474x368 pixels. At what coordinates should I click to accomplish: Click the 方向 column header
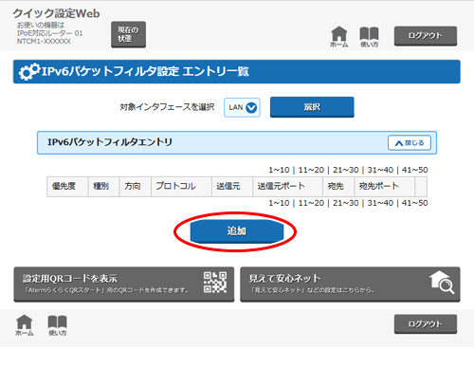[x=136, y=187]
